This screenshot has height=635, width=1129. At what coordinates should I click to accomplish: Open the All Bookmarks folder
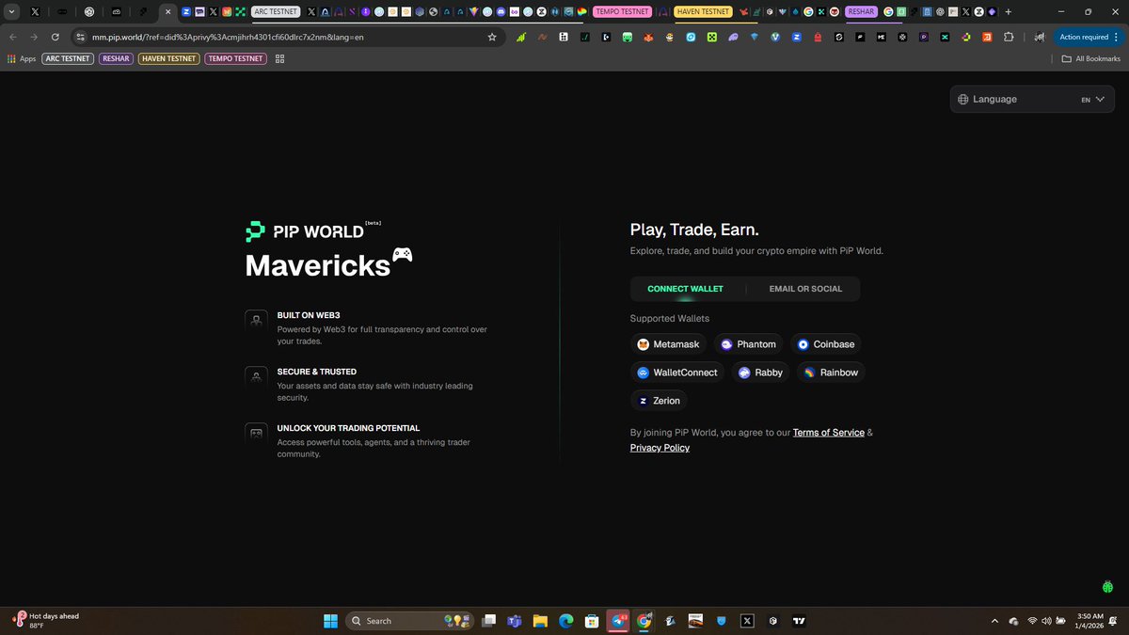tap(1091, 58)
